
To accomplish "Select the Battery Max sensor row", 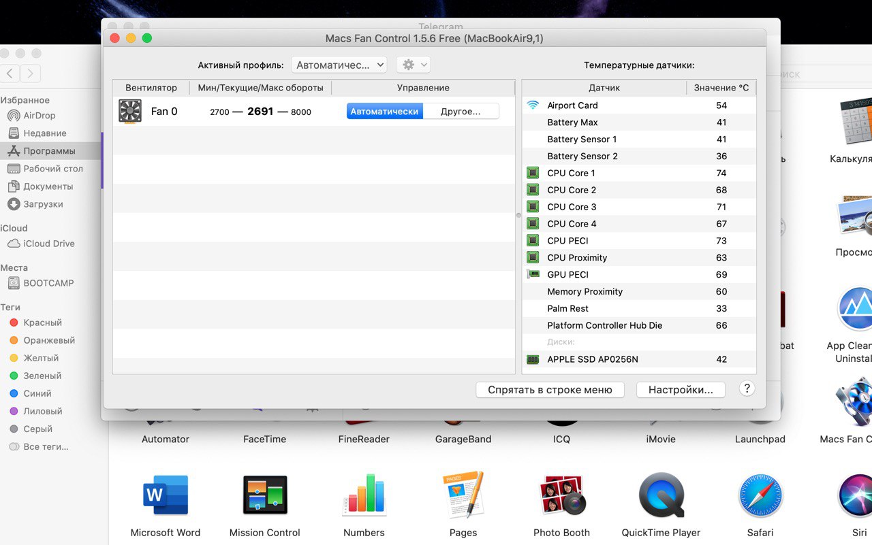I will click(x=639, y=122).
